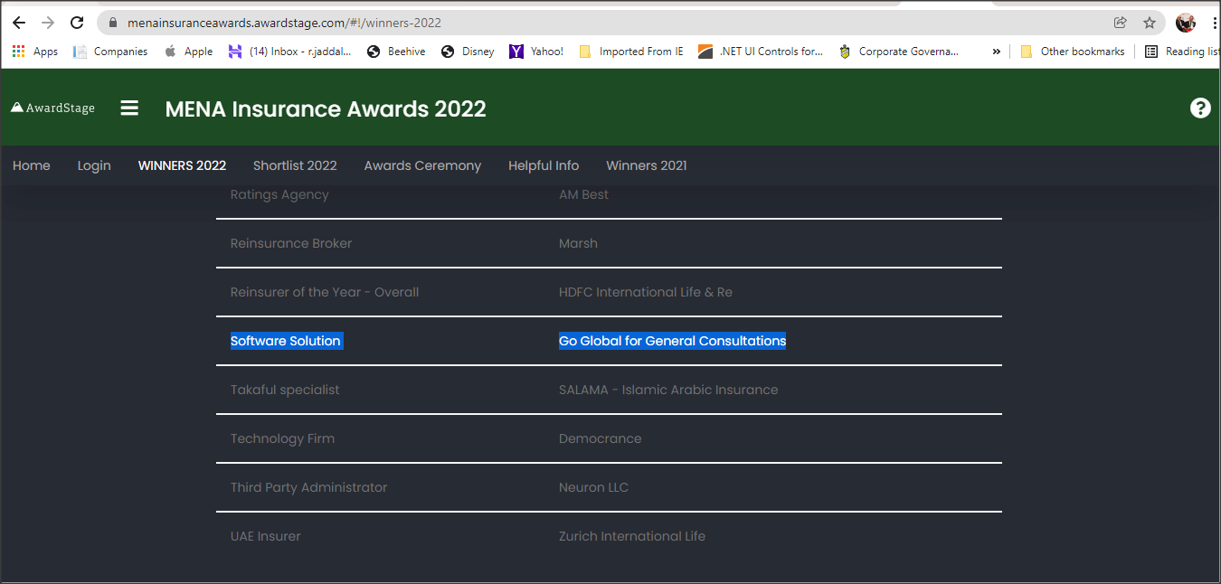Screen dimensions: 1221x584
Task: Select the WINNERS 2022 tab
Action: [x=182, y=165]
